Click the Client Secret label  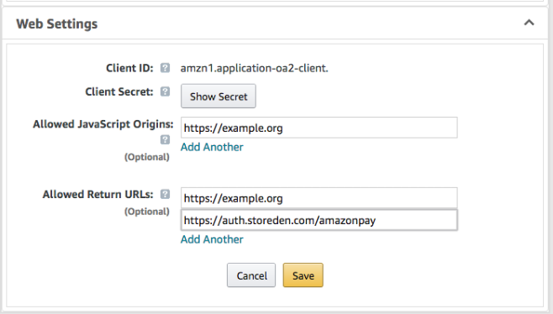[119, 92]
